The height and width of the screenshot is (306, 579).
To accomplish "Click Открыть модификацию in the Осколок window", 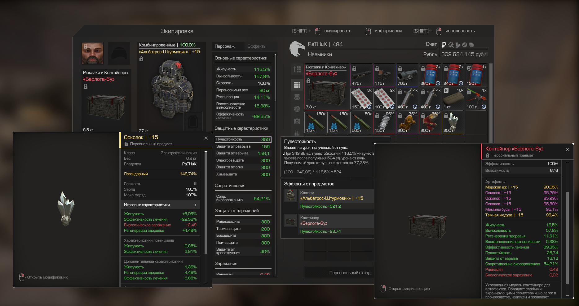I will [x=44, y=277].
